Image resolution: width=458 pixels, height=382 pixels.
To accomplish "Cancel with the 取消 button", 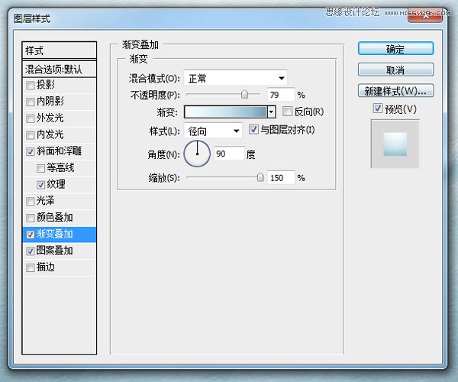I will 395,70.
